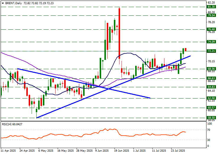
Task: Click the RSI 30 level label
Action: pyautogui.click(x=209, y=140)
